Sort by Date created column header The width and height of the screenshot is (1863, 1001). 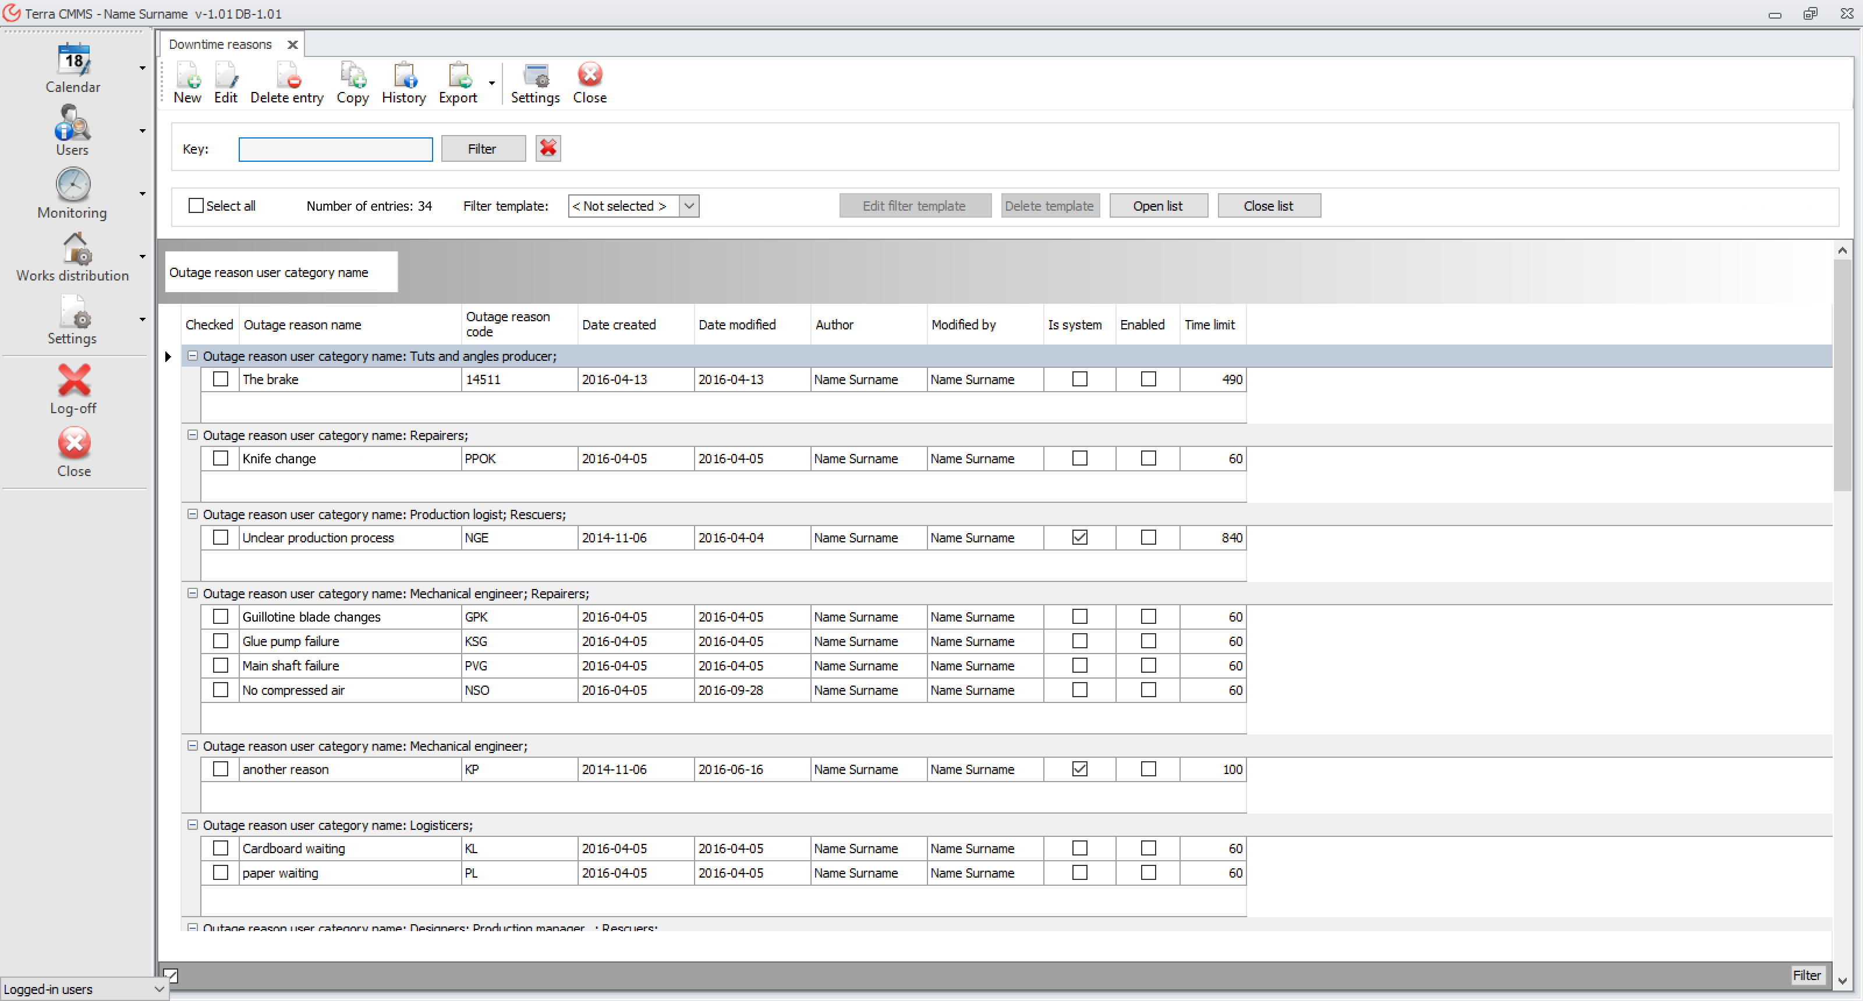pyautogui.click(x=636, y=325)
